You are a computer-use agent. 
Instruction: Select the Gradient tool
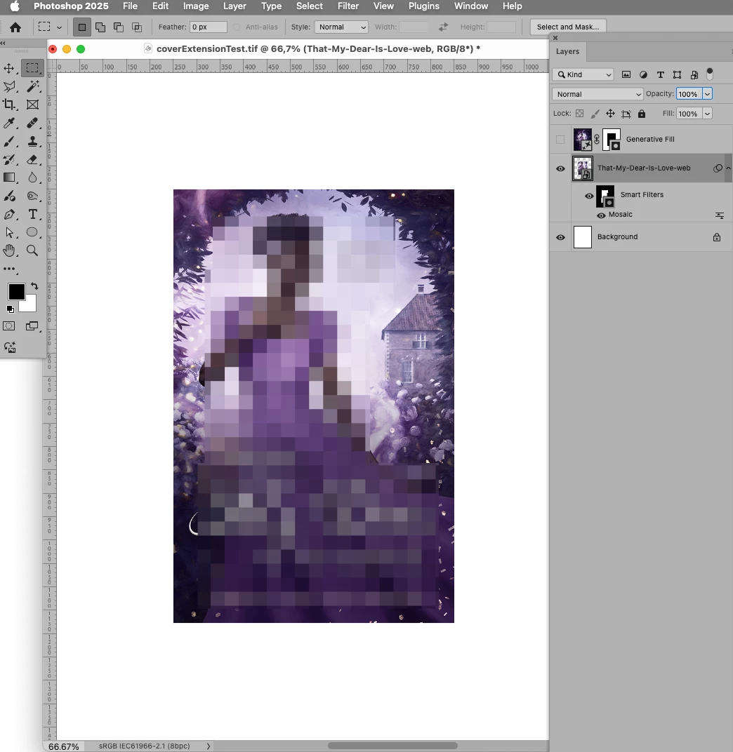coord(9,177)
